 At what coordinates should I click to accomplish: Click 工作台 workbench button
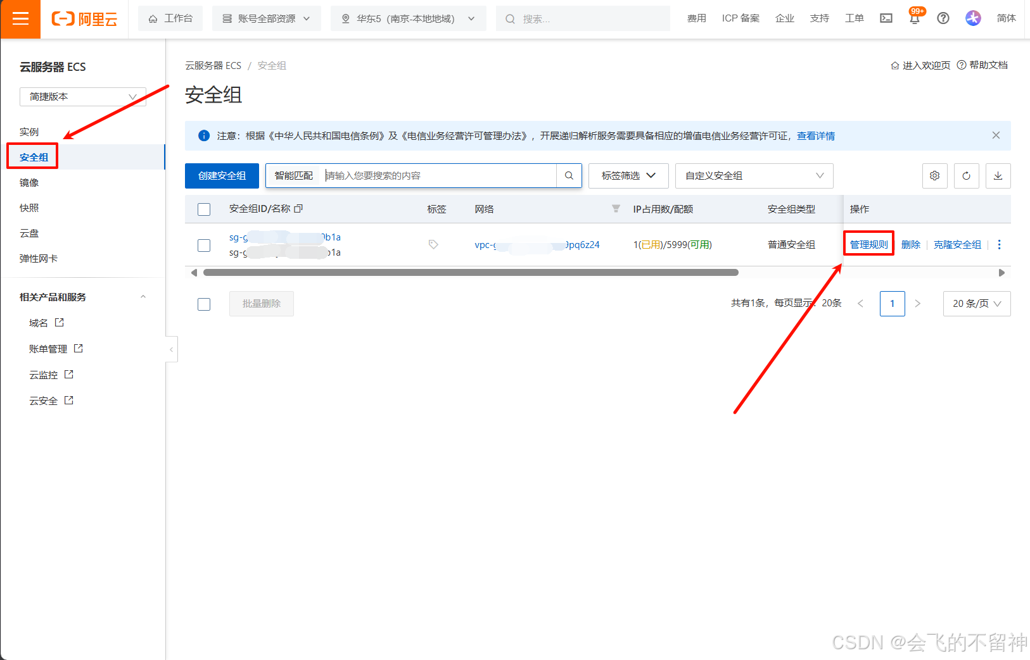click(170, 19)
